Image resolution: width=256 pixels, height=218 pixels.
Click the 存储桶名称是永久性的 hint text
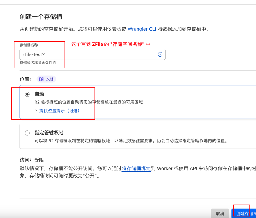pos(38,63)
